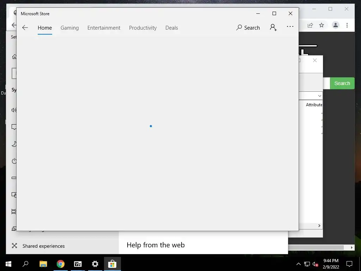This screenshot has height=271, width=361.
Task: Open the Windows Start menu
Action: point(8,264)
